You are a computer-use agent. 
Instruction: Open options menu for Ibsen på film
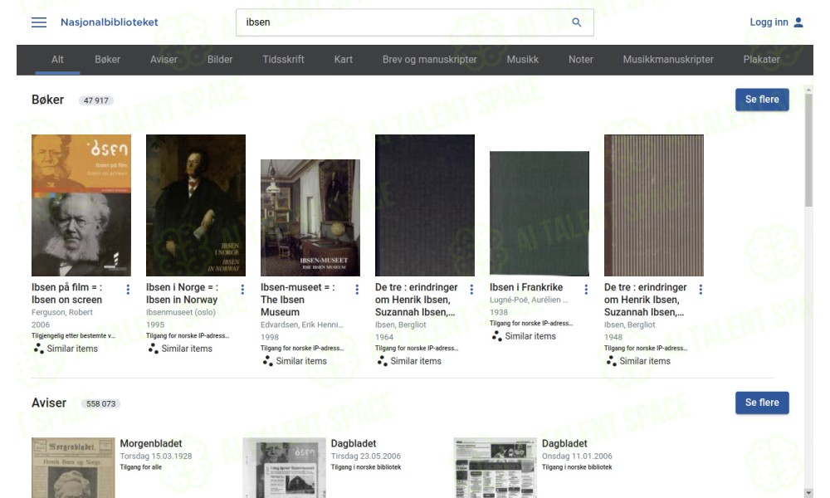tap(128, 289)
